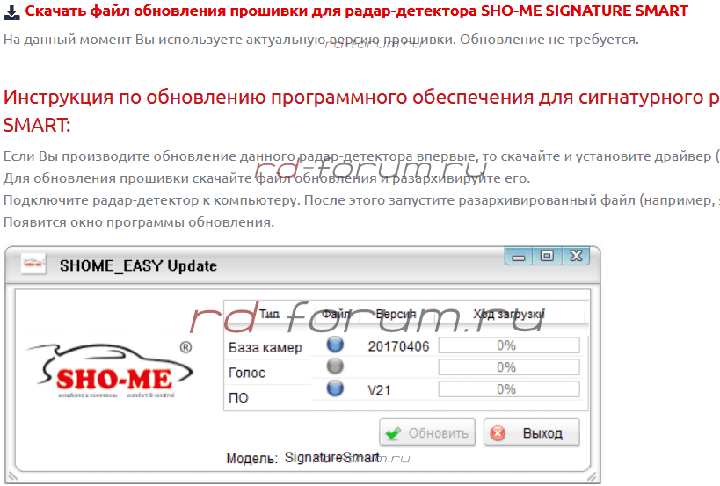Close the SHOME_EASY Update window
Image resolution: width=720 pixels, height=486 pixels.
pyautogui.click(x=576, y=256)
